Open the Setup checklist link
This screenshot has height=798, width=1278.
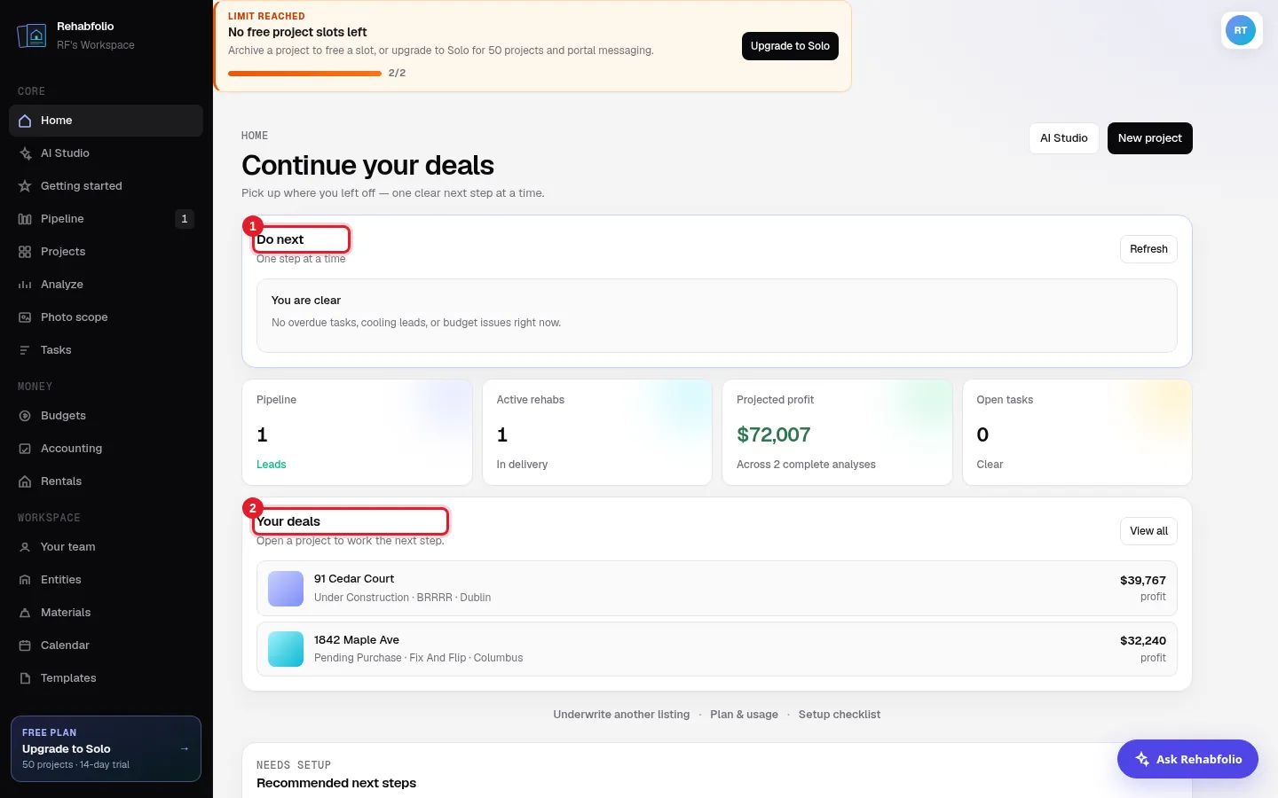click(x=840, y=715)
